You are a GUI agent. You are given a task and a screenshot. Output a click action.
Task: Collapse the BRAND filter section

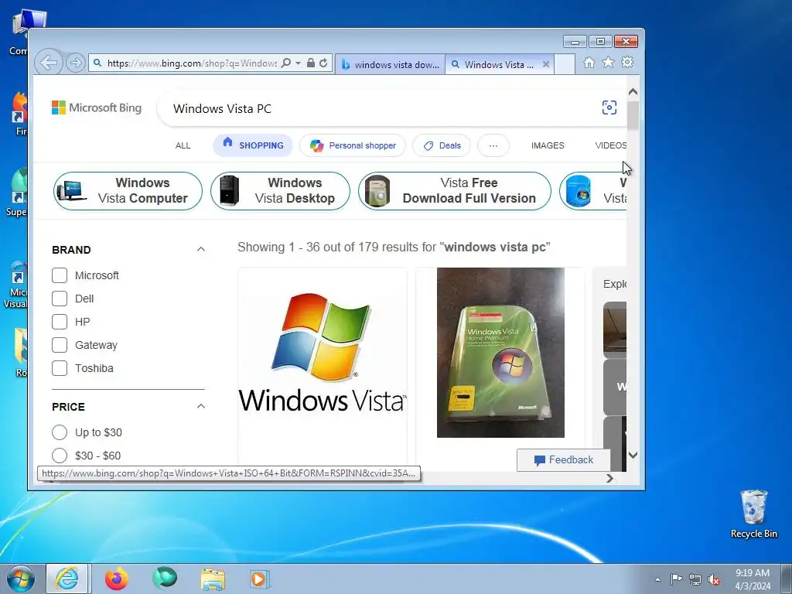[200, 250]
